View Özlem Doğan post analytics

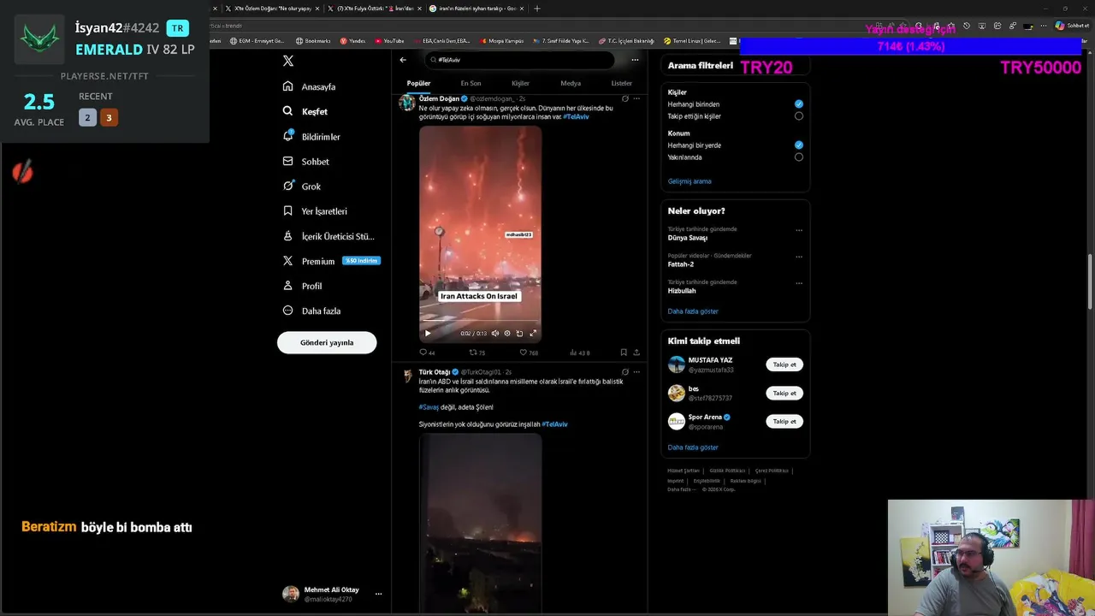point(580,352)
